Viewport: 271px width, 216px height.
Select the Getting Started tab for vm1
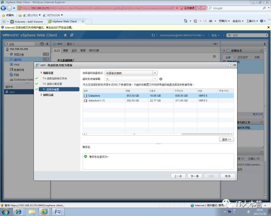(57, 51)
